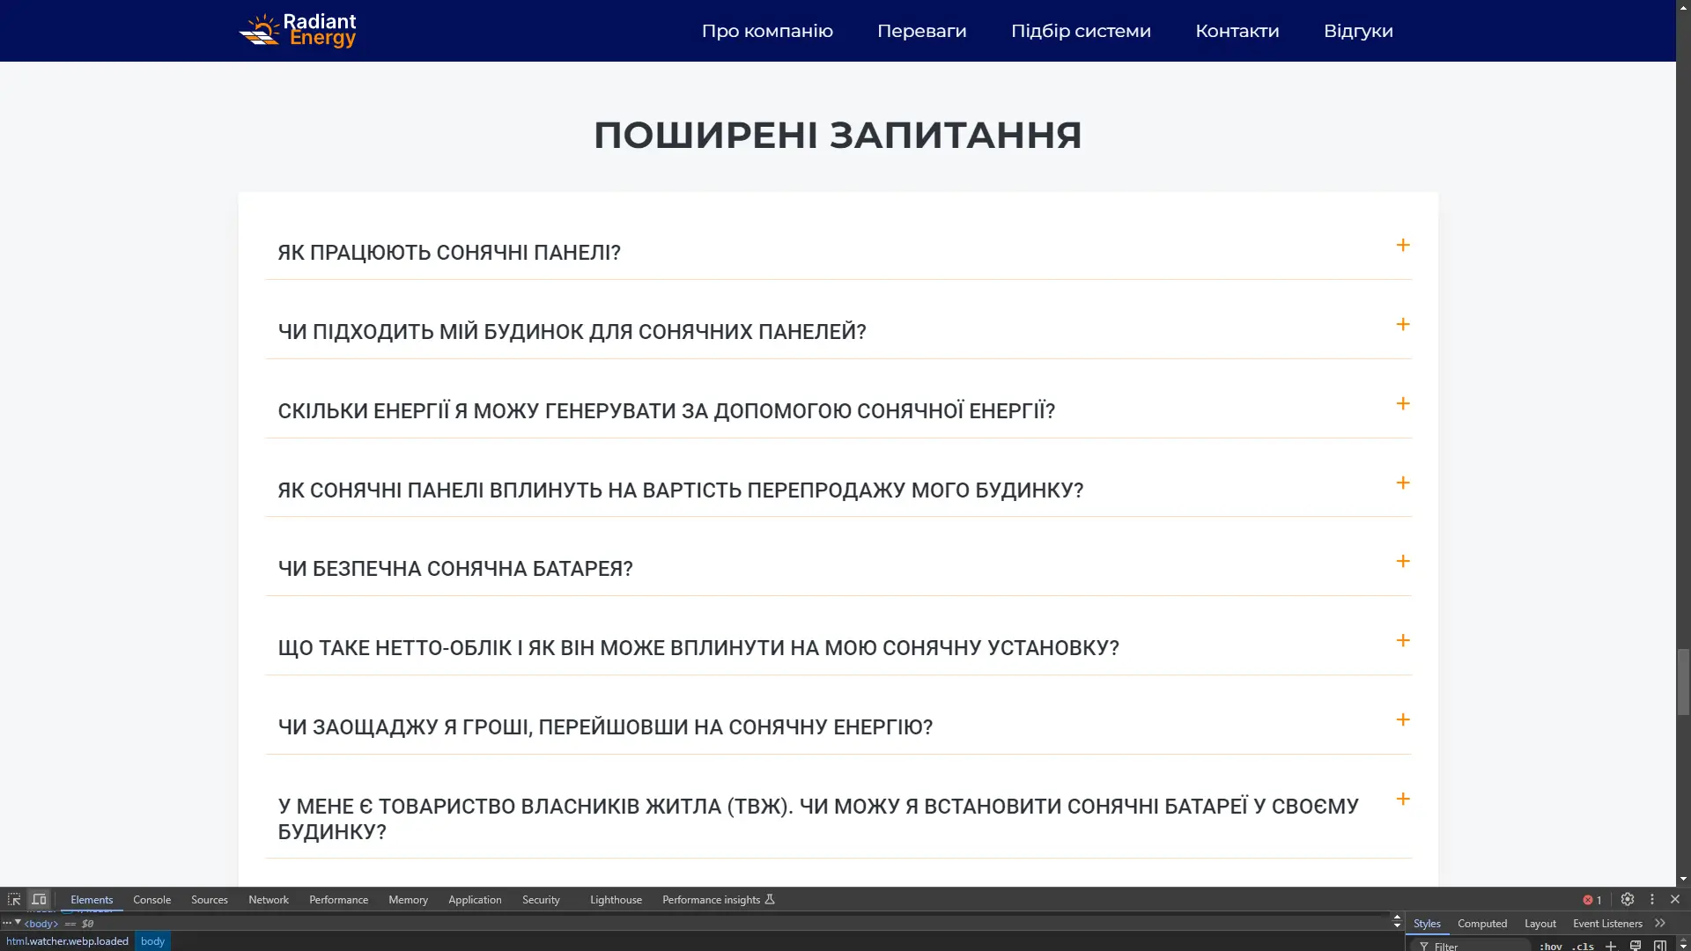Open the DevTools Memory tab
Image resolution: width=1691 pixels, height=951 pixels.
tap(408, 899)
